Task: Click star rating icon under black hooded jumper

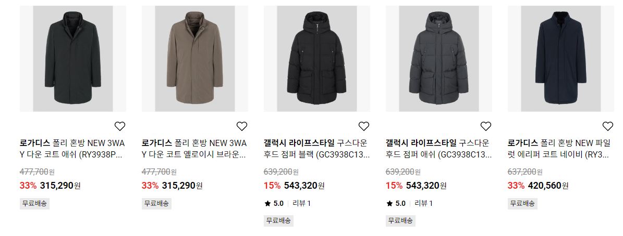Action: click(267, 204)
